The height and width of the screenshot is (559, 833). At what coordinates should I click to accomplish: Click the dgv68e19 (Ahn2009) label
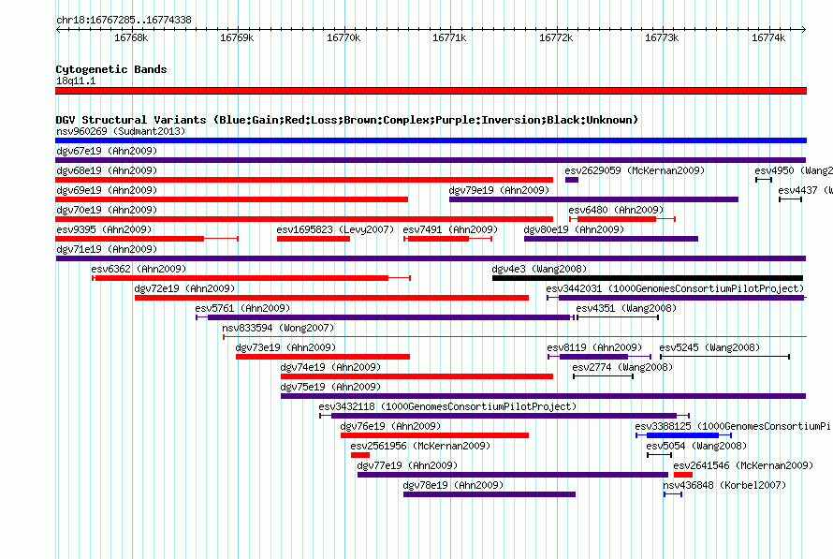coord(107,170)
